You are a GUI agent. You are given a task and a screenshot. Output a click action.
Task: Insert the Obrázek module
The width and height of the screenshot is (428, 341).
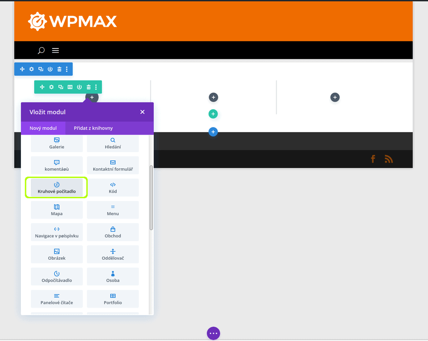(x=57, y=254)
